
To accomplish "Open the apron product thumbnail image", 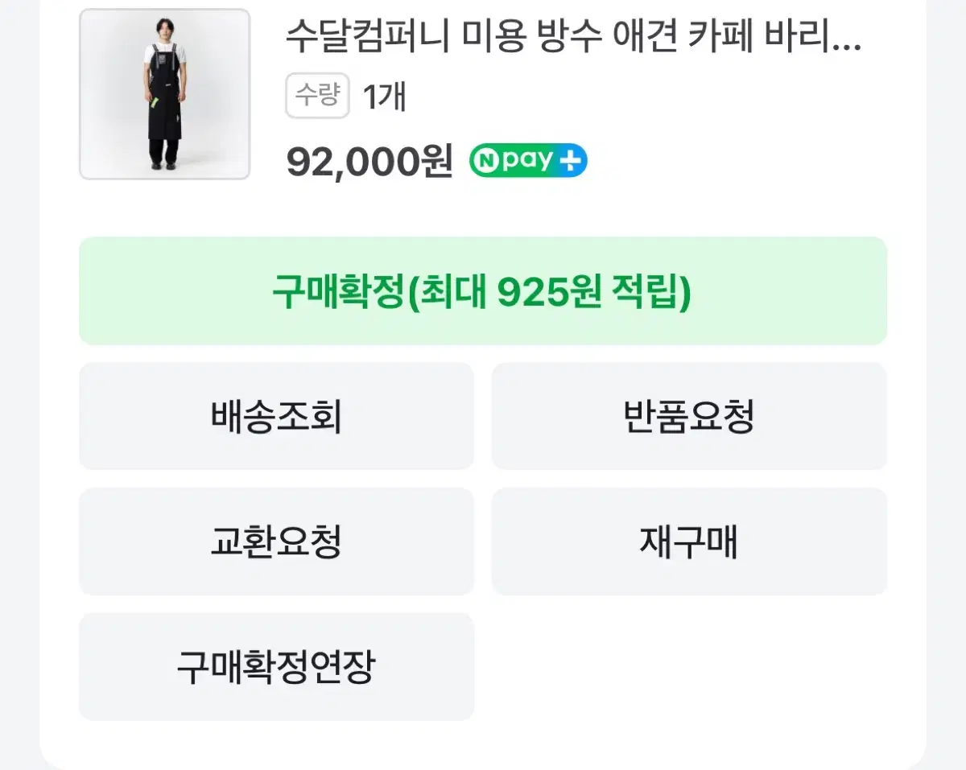I will [165, 94].
